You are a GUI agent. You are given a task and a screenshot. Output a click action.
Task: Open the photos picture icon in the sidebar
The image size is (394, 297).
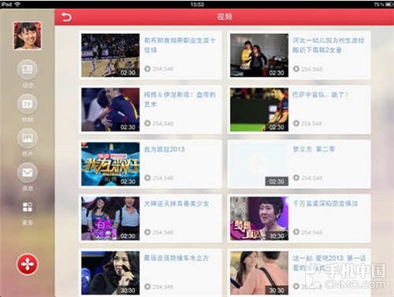point(27,138)
